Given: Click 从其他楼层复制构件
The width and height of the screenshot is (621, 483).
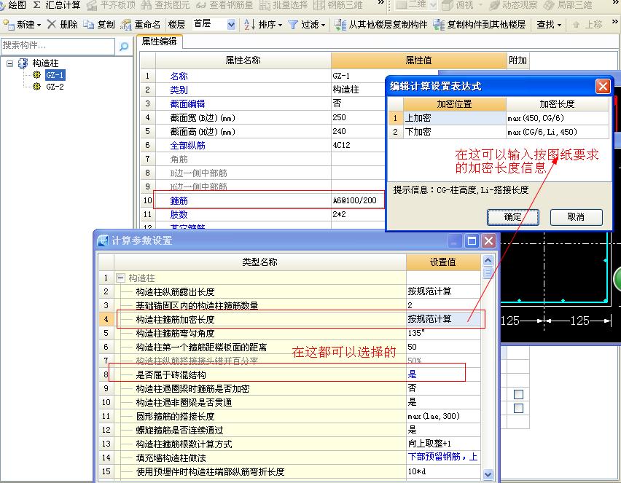Looking at the screenshot, I should pos(381,25).
